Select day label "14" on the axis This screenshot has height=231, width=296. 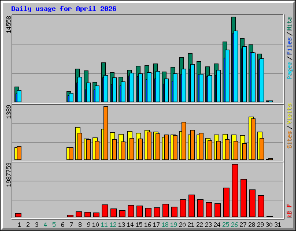(x=130, y=225)
